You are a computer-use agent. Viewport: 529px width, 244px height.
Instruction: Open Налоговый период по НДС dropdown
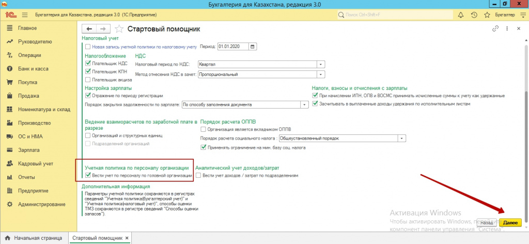pyautogui.click(x=321, y=64)
